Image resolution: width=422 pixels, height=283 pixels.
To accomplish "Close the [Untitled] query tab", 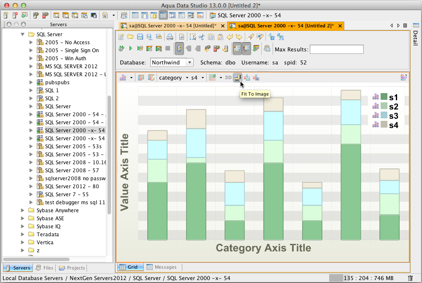I will click(x=223, y=26).
